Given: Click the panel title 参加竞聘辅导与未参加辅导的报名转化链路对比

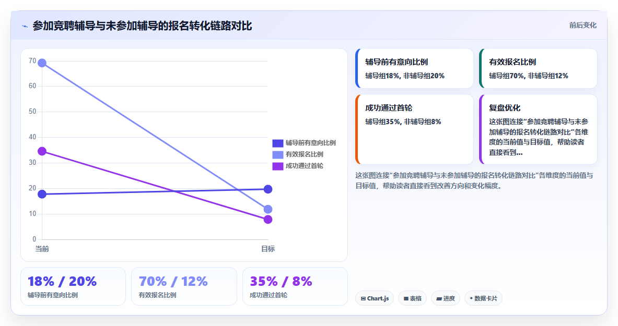Looking at the screenshot, I should [142, 26].
